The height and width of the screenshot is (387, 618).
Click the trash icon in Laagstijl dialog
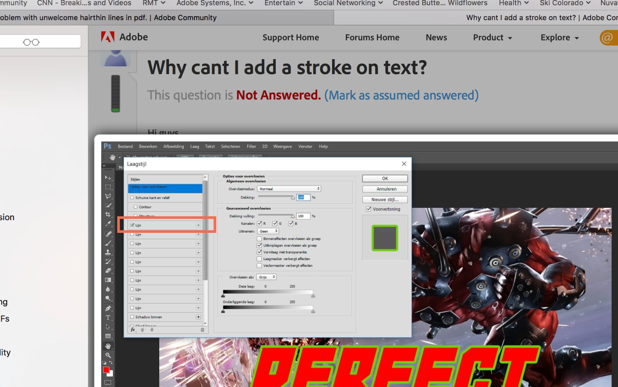point(202,330)
